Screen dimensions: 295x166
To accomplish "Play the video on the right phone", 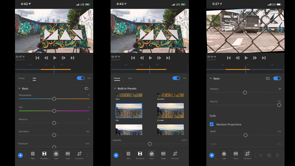I will pos(246,58).
